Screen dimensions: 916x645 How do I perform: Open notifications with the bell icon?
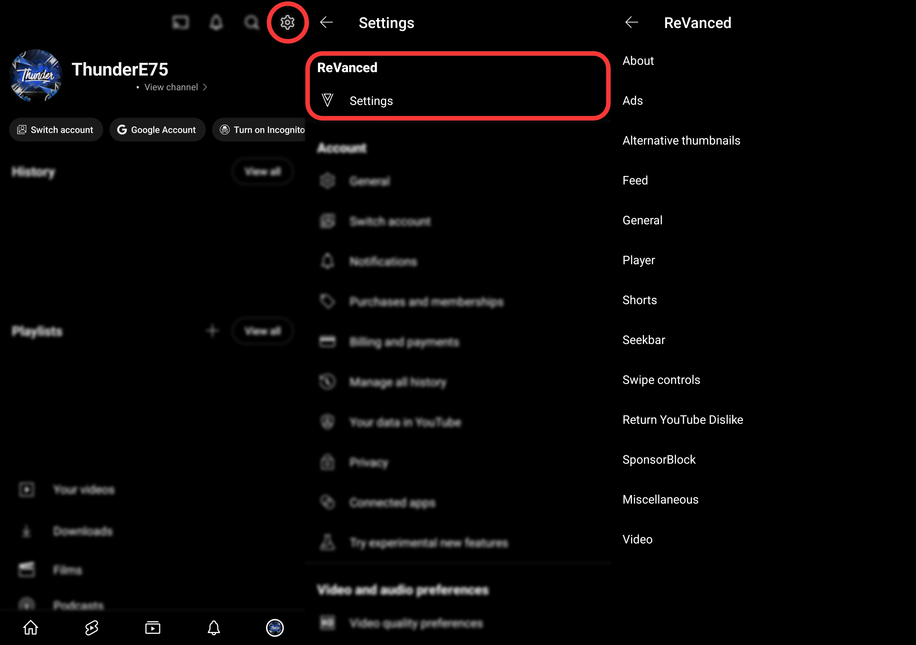(216, 23)
